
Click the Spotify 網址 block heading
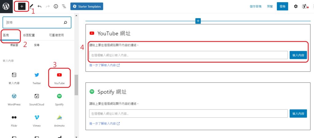point(112,92)
